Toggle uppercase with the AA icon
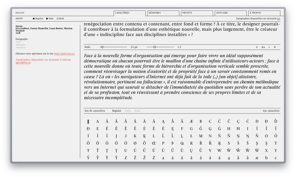296x177 pixels. coord(263,47)
